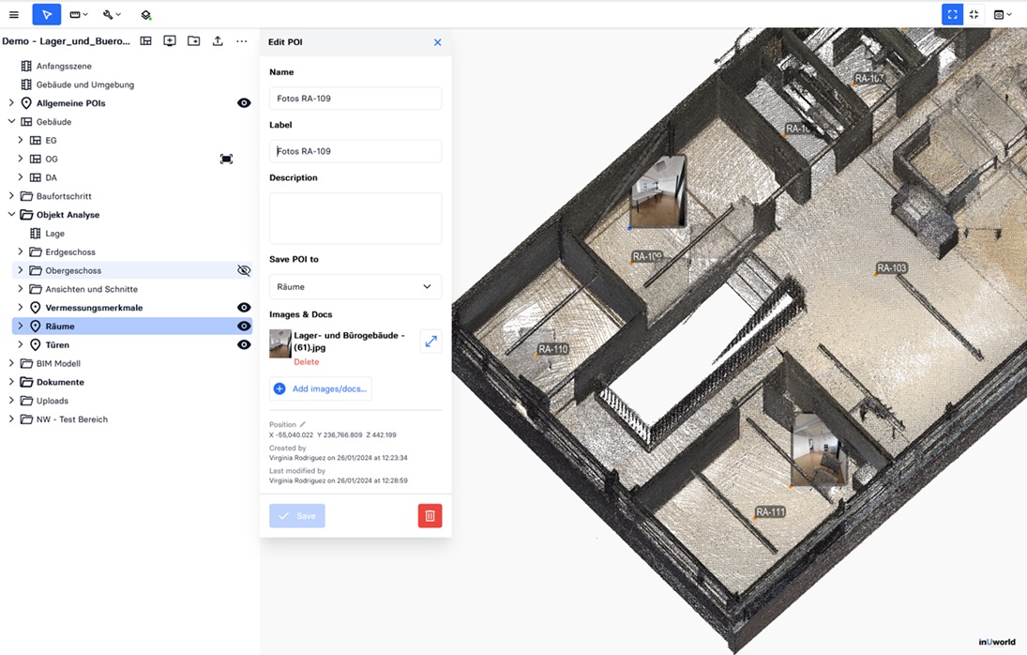
Task: Open the Save POI to dropdown
Action: pyautogui.click(x=355, y=286)
